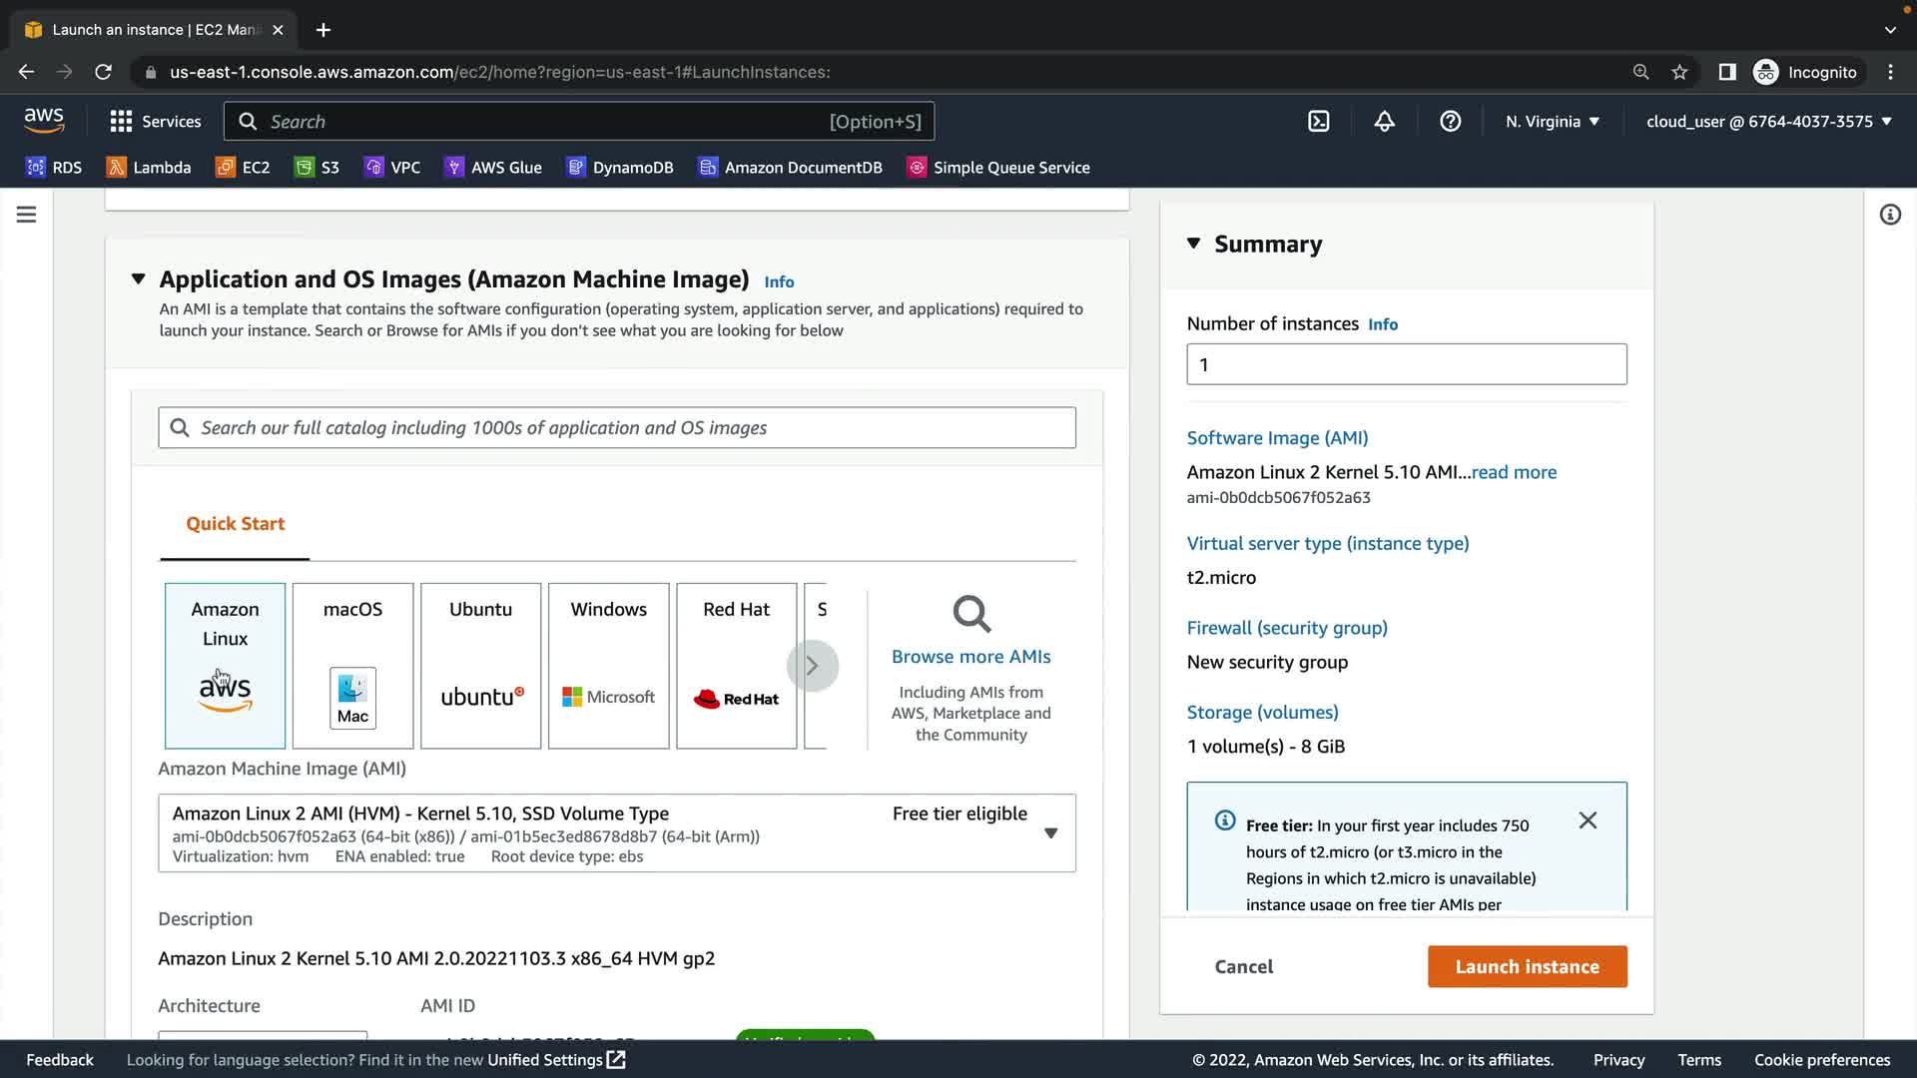This screenshot has width=1917, height=1078.
Task: Open the cloud_user account menu
Action: [x=1768, y=122]
